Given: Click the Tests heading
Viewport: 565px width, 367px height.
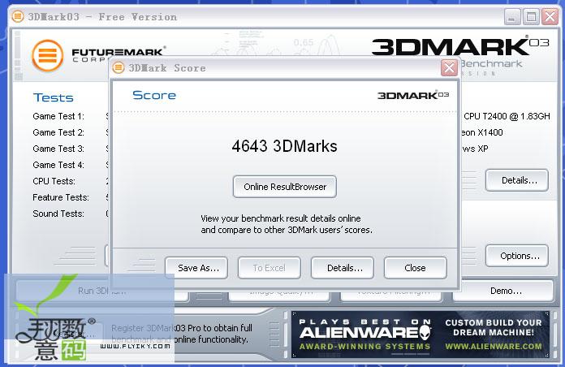Looking at the screenshot, I should [54, 97].
